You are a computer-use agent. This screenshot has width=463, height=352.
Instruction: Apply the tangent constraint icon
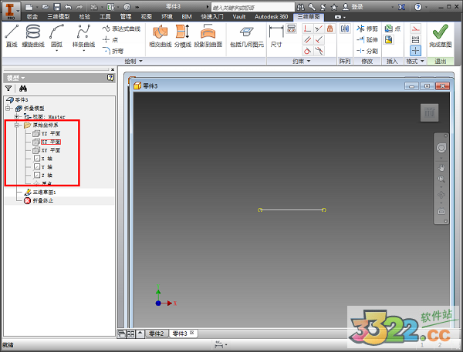point(307,51)
